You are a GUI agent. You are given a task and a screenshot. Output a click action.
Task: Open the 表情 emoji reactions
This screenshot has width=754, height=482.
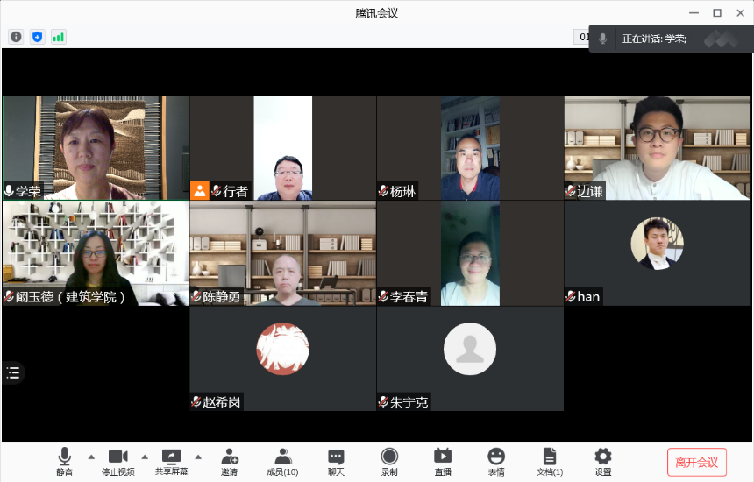496,462
